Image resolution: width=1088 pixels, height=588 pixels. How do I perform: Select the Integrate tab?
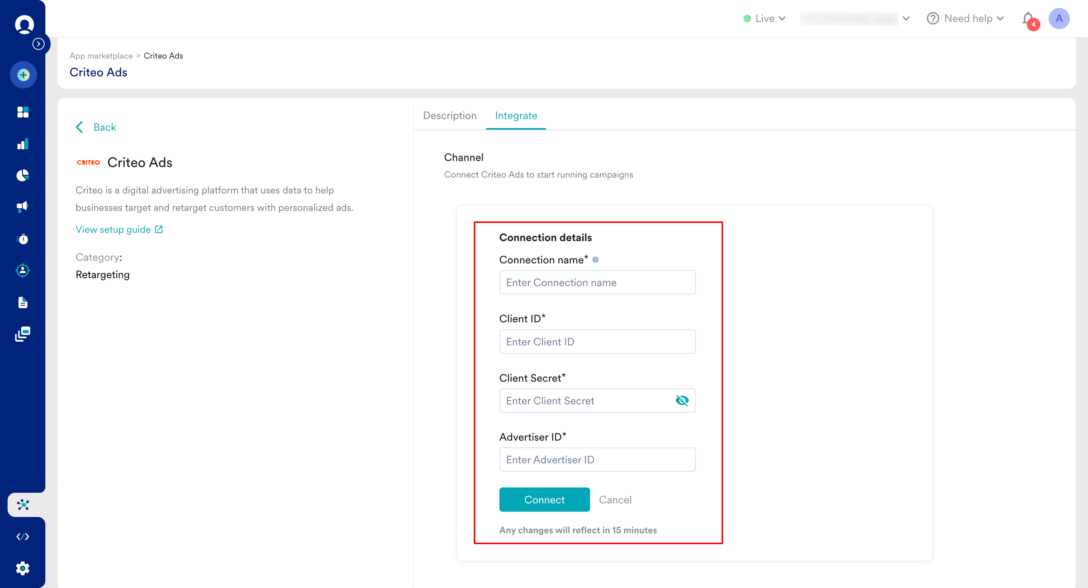[516, 116]
